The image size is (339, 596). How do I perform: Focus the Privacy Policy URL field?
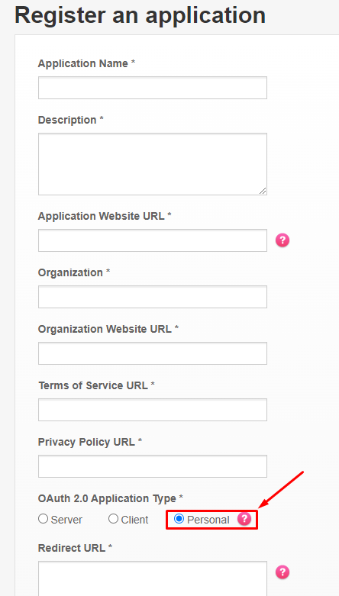point(153,466)
